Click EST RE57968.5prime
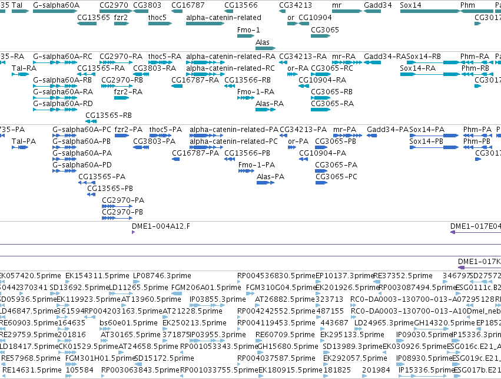Image resolution: width=501 pixels, height=379 pixels. (x=31, y=358)
